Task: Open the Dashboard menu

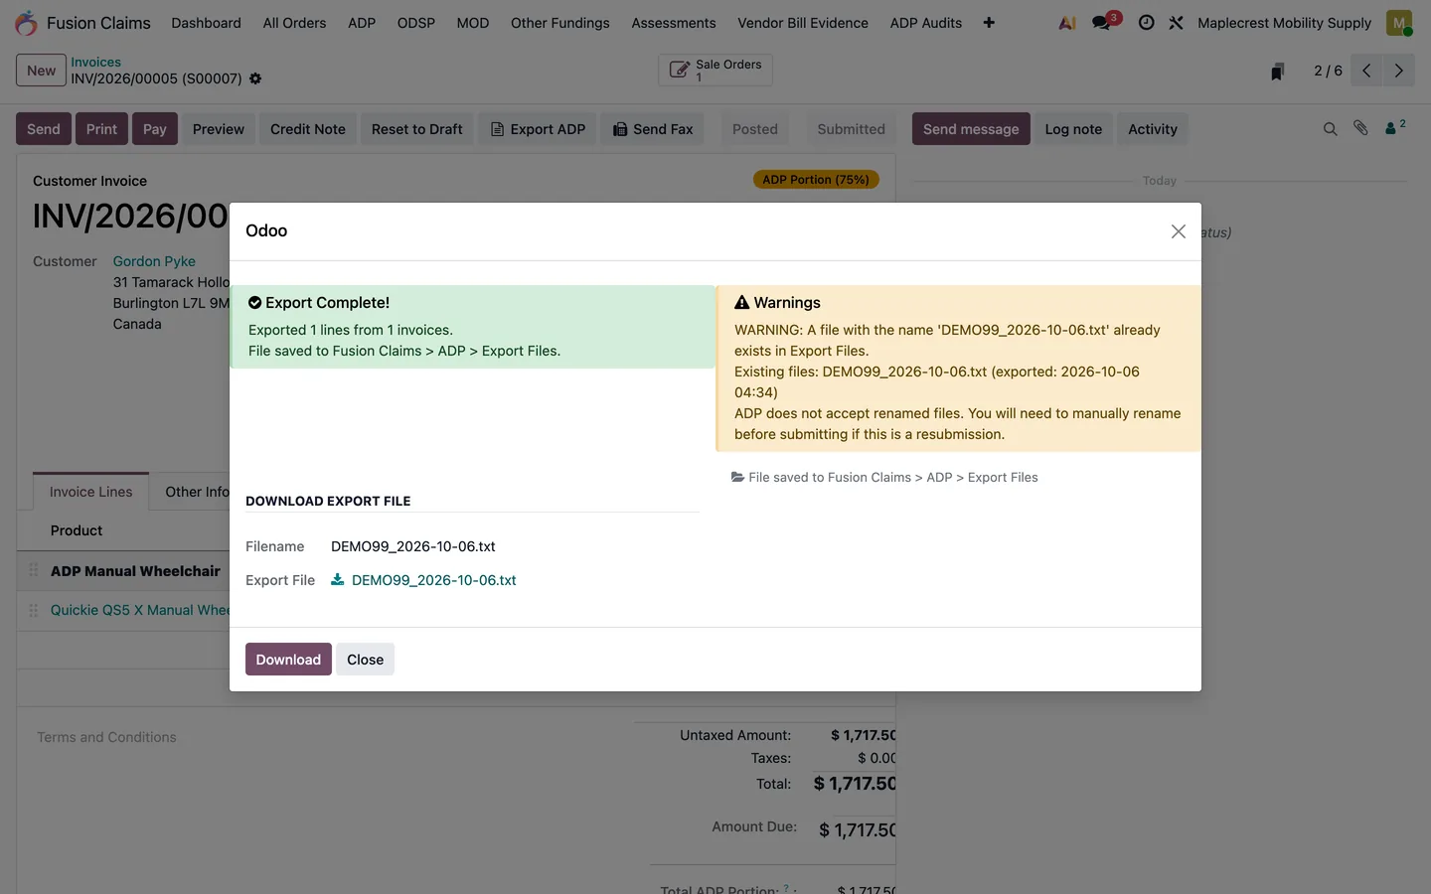Action: [x=206, y=23]
